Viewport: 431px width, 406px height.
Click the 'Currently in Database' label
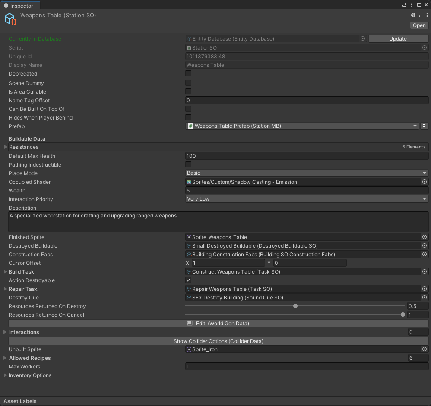[x=35, y=39]
